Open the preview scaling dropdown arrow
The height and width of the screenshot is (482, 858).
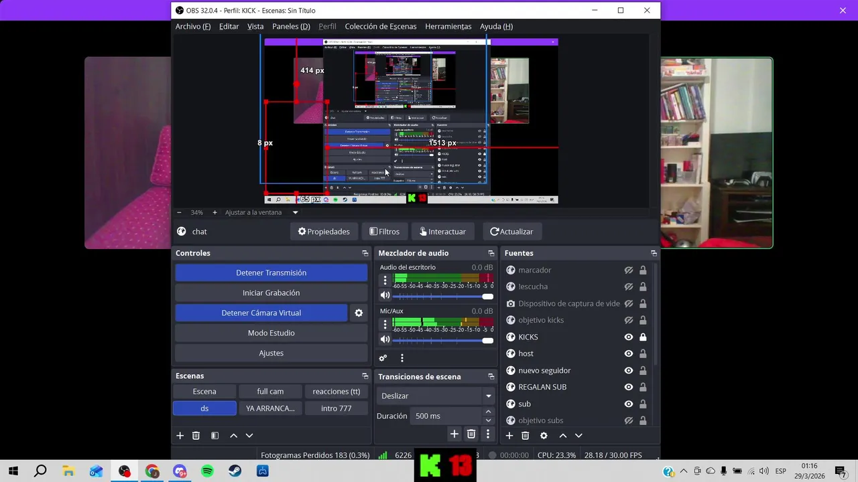point(295,212)
